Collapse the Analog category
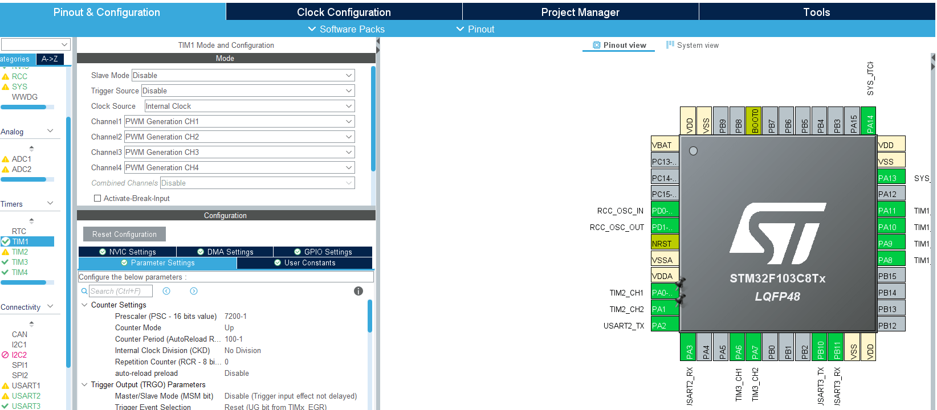Screen dimensions: 937x410 pyautogui.click(x=50, y=131)
